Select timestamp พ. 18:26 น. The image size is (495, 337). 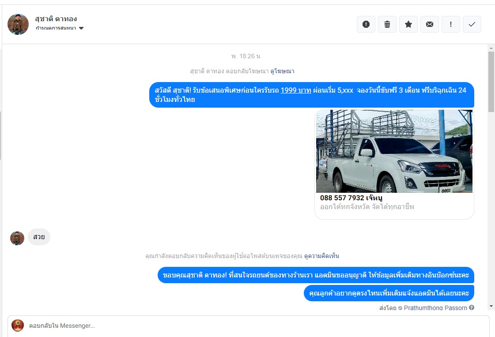point(246,56)
